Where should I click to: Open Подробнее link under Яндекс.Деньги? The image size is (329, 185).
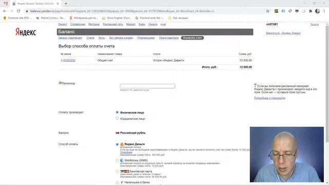point(126,152)
